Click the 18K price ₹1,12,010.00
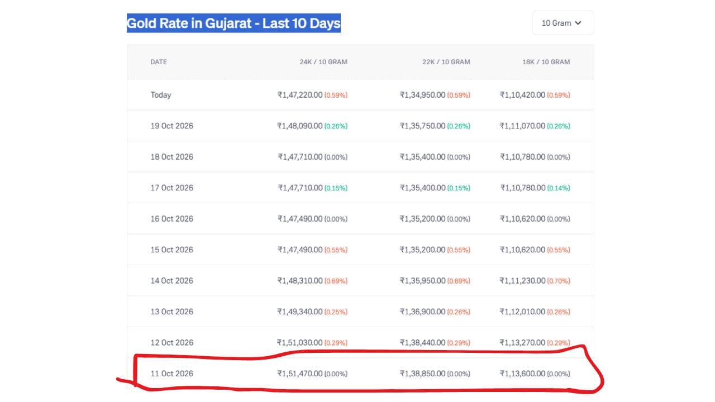Screen dimensions: 715x402 tap(522, 312)
